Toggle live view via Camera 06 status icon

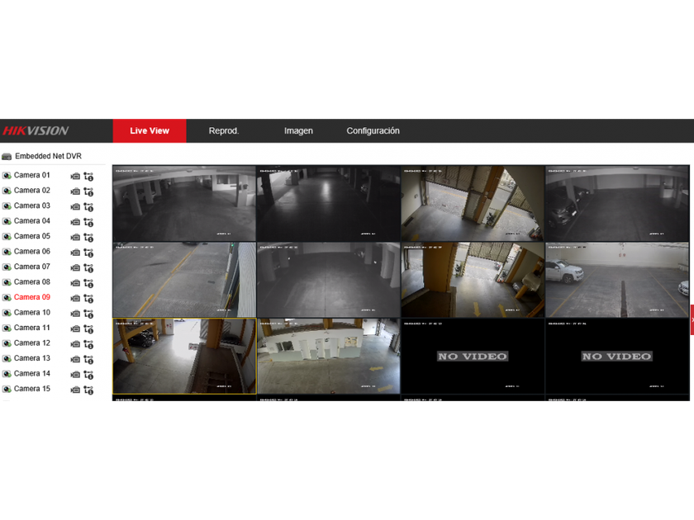(x=7, y=252)
